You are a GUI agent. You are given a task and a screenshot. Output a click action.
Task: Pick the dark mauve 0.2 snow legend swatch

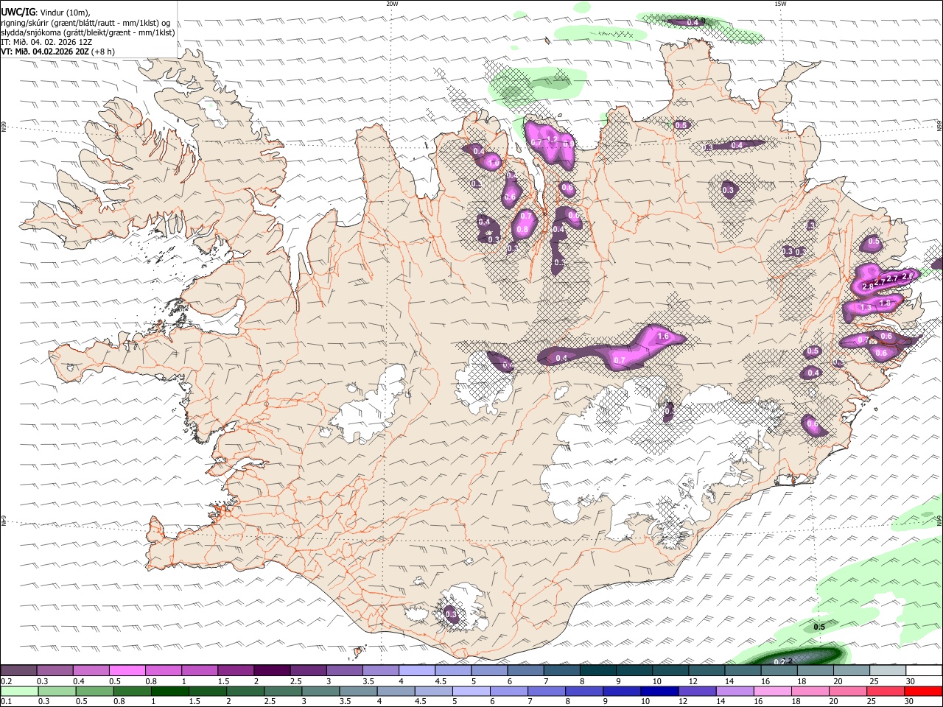click(x=18, y=671)
